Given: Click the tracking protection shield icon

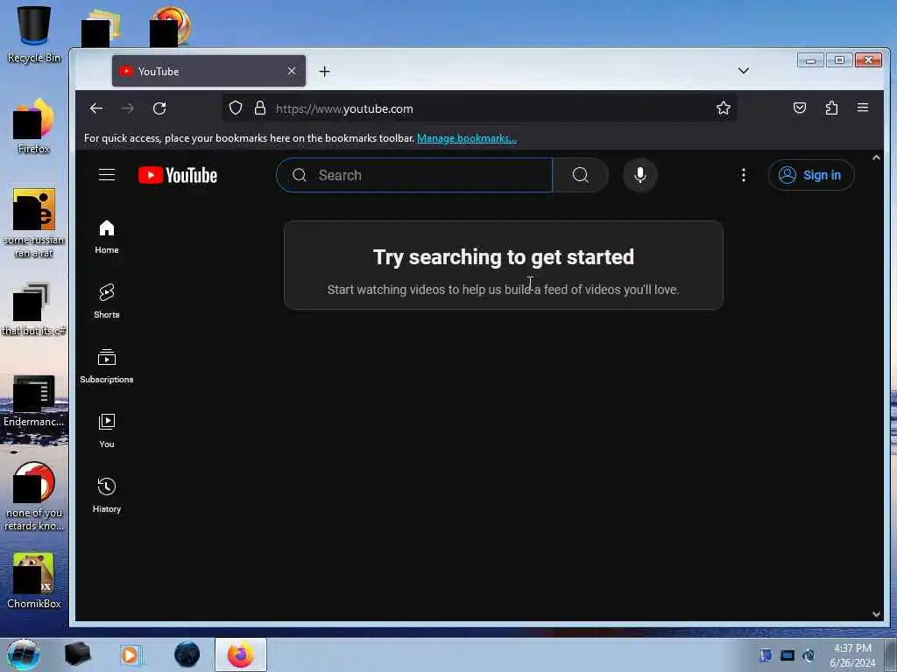Looking at the screenshot, I should (236, 108).
